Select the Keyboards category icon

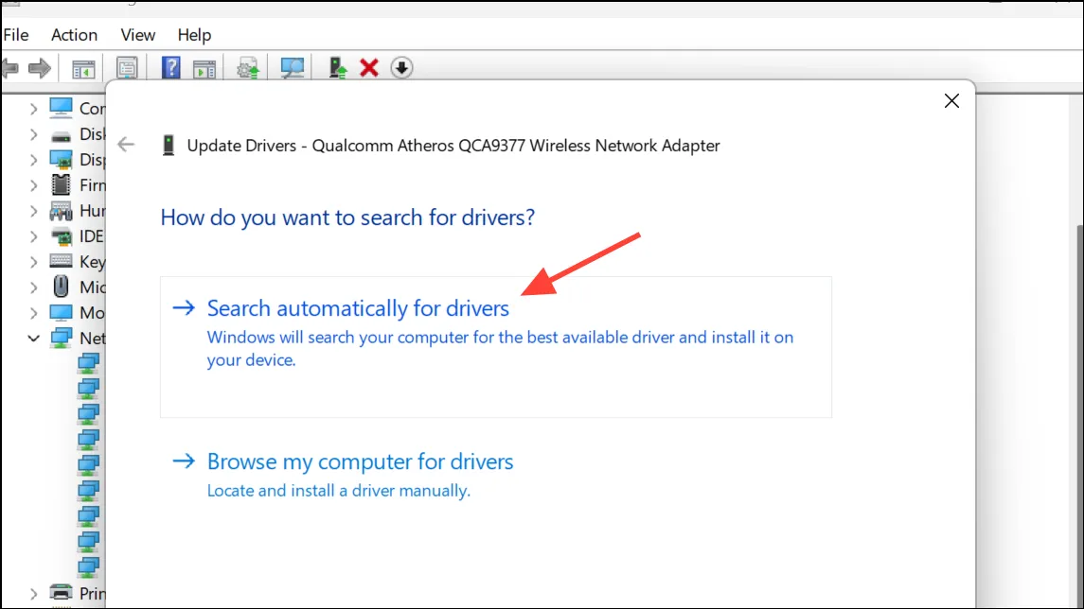click(61, 261)
